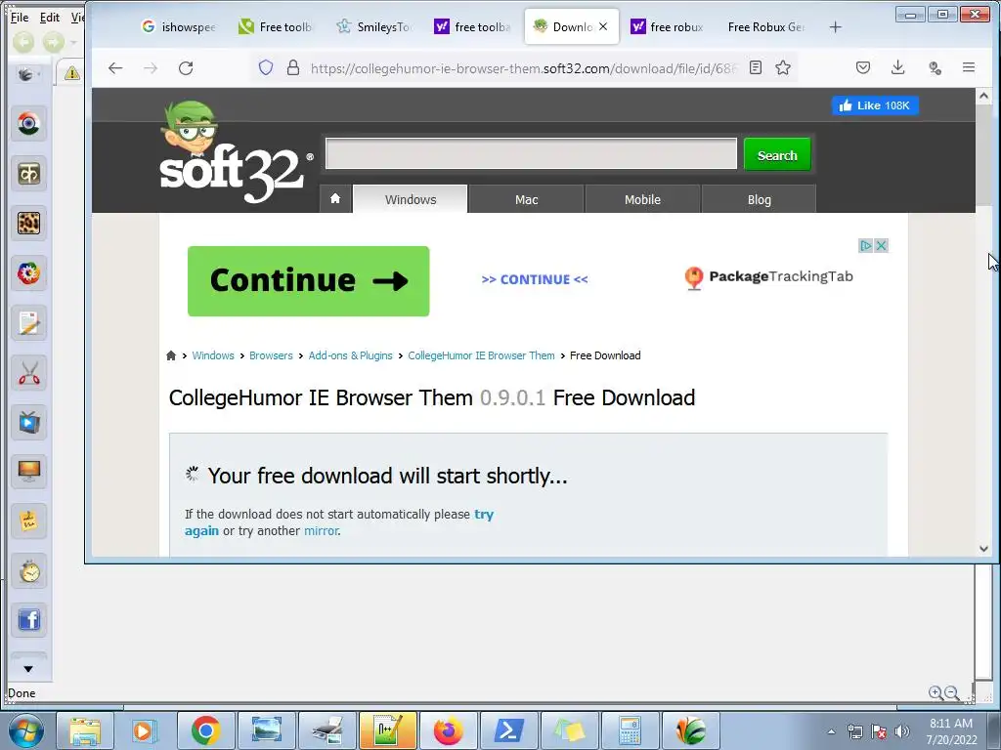Show site security lock details
The height and width of the screenshot is (750, 1001).
point(293,67)
